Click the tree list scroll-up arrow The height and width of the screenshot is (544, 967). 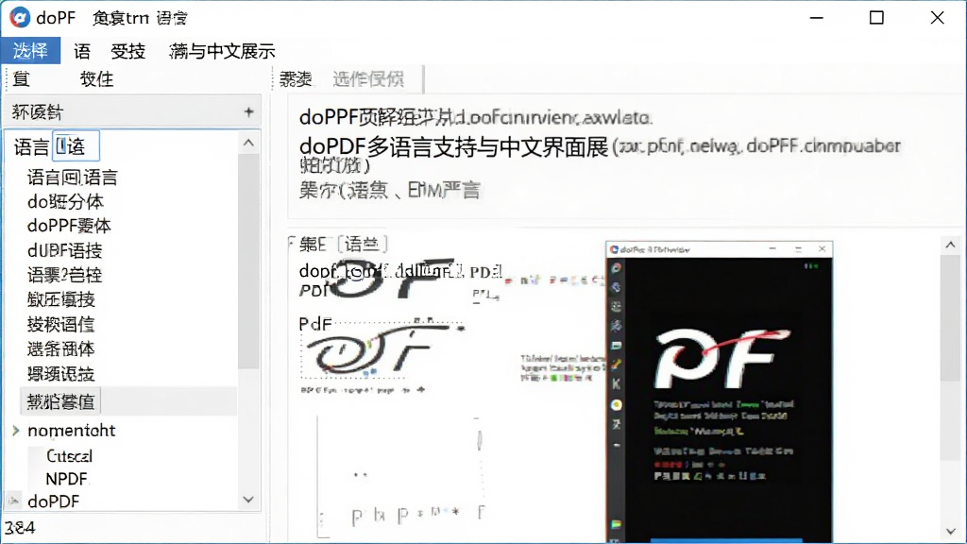(248, 144)
